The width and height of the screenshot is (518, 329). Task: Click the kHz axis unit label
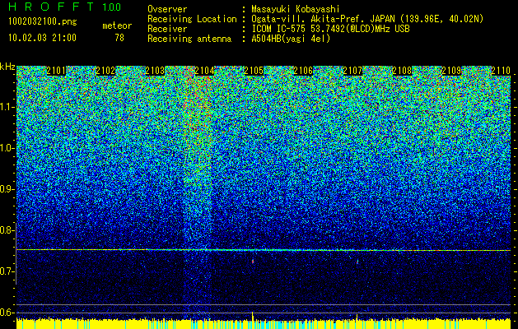[7, 67]
